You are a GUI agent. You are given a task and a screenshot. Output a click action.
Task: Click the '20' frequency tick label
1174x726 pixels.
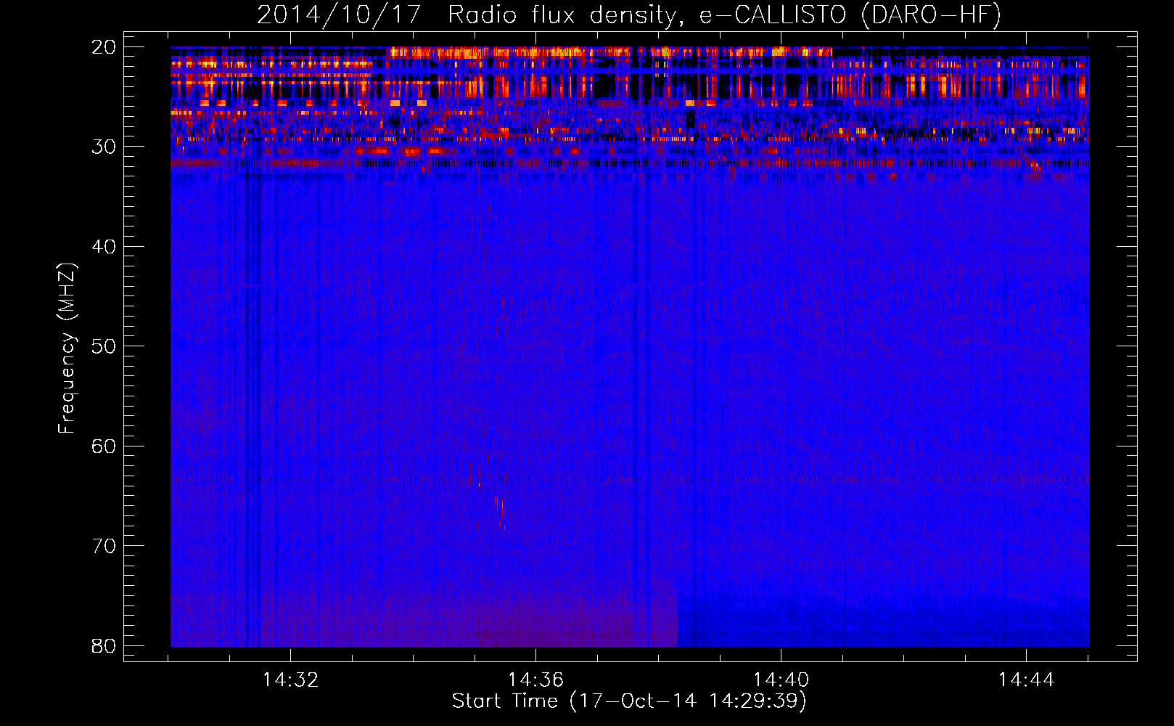coord(104,47)
